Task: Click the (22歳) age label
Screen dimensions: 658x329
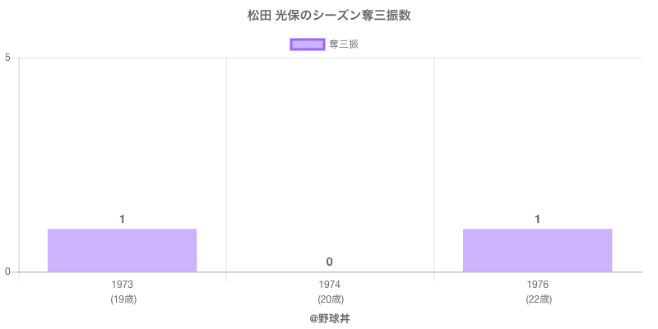Action: click(537, 299)
